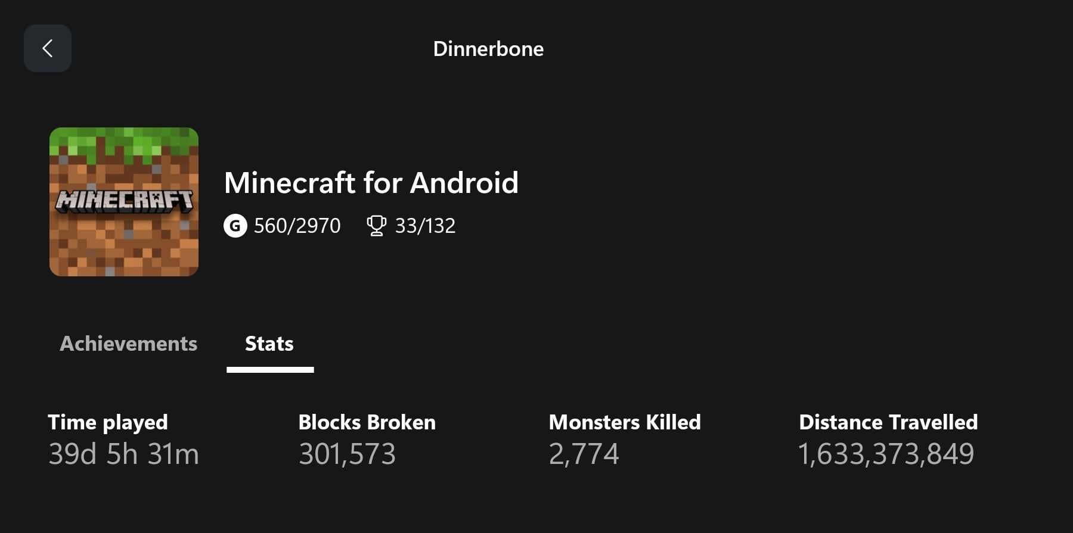This screenshot has height=533, width=1073.
Task: Click the Dinnerbone profile title
Action: tap(488, 49)
